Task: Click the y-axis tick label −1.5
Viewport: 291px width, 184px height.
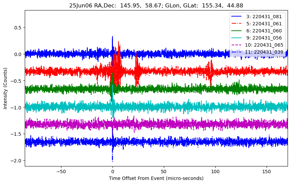Action: click(x=16, y=134)
